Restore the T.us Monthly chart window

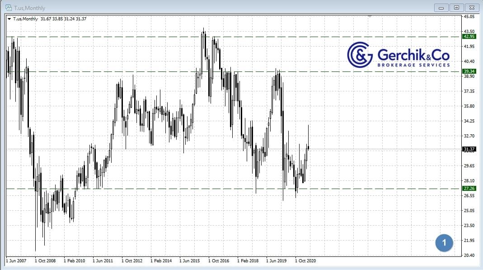pyautogui.click(x=456, y=8)
